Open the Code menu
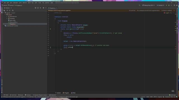This screenshot has width=179, height=100. (x=20, y=2)
